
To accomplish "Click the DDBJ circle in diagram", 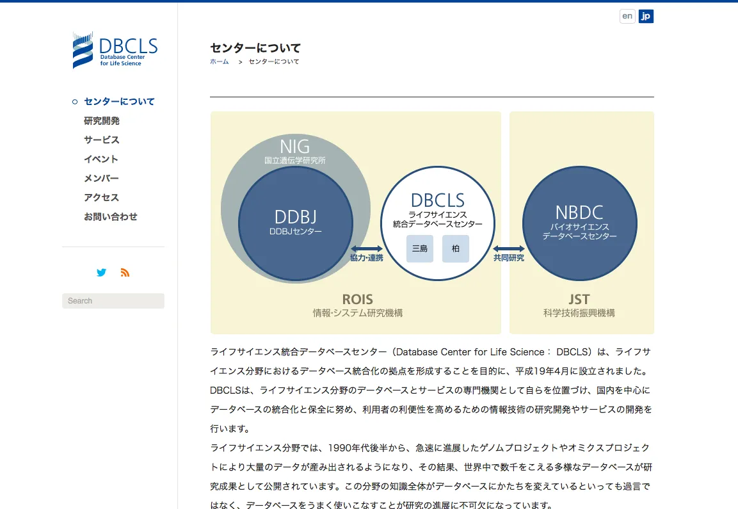I will tap(296, 223).
